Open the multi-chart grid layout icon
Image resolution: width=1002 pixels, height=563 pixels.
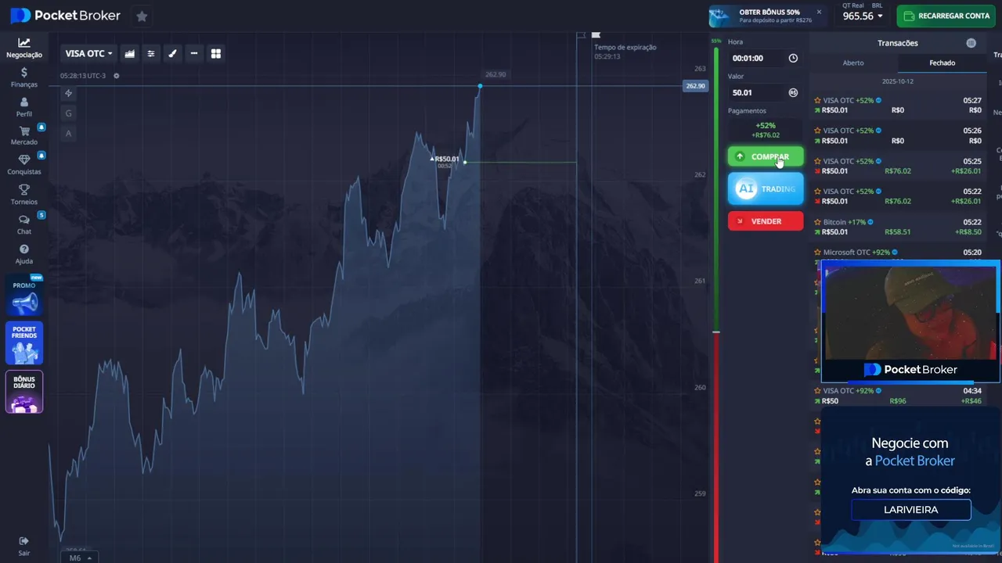(x=216, y=53)
